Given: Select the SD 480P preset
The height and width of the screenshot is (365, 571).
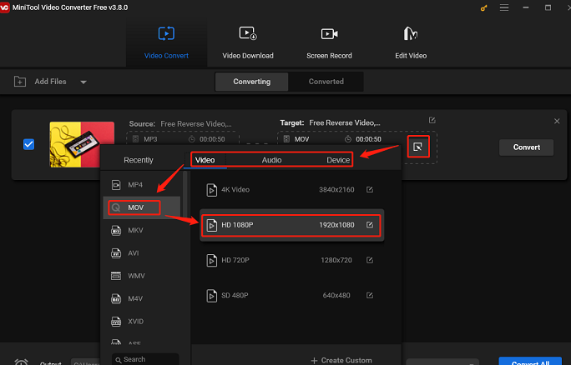Looking at the screenshot, I should click(x=291, y=296).
